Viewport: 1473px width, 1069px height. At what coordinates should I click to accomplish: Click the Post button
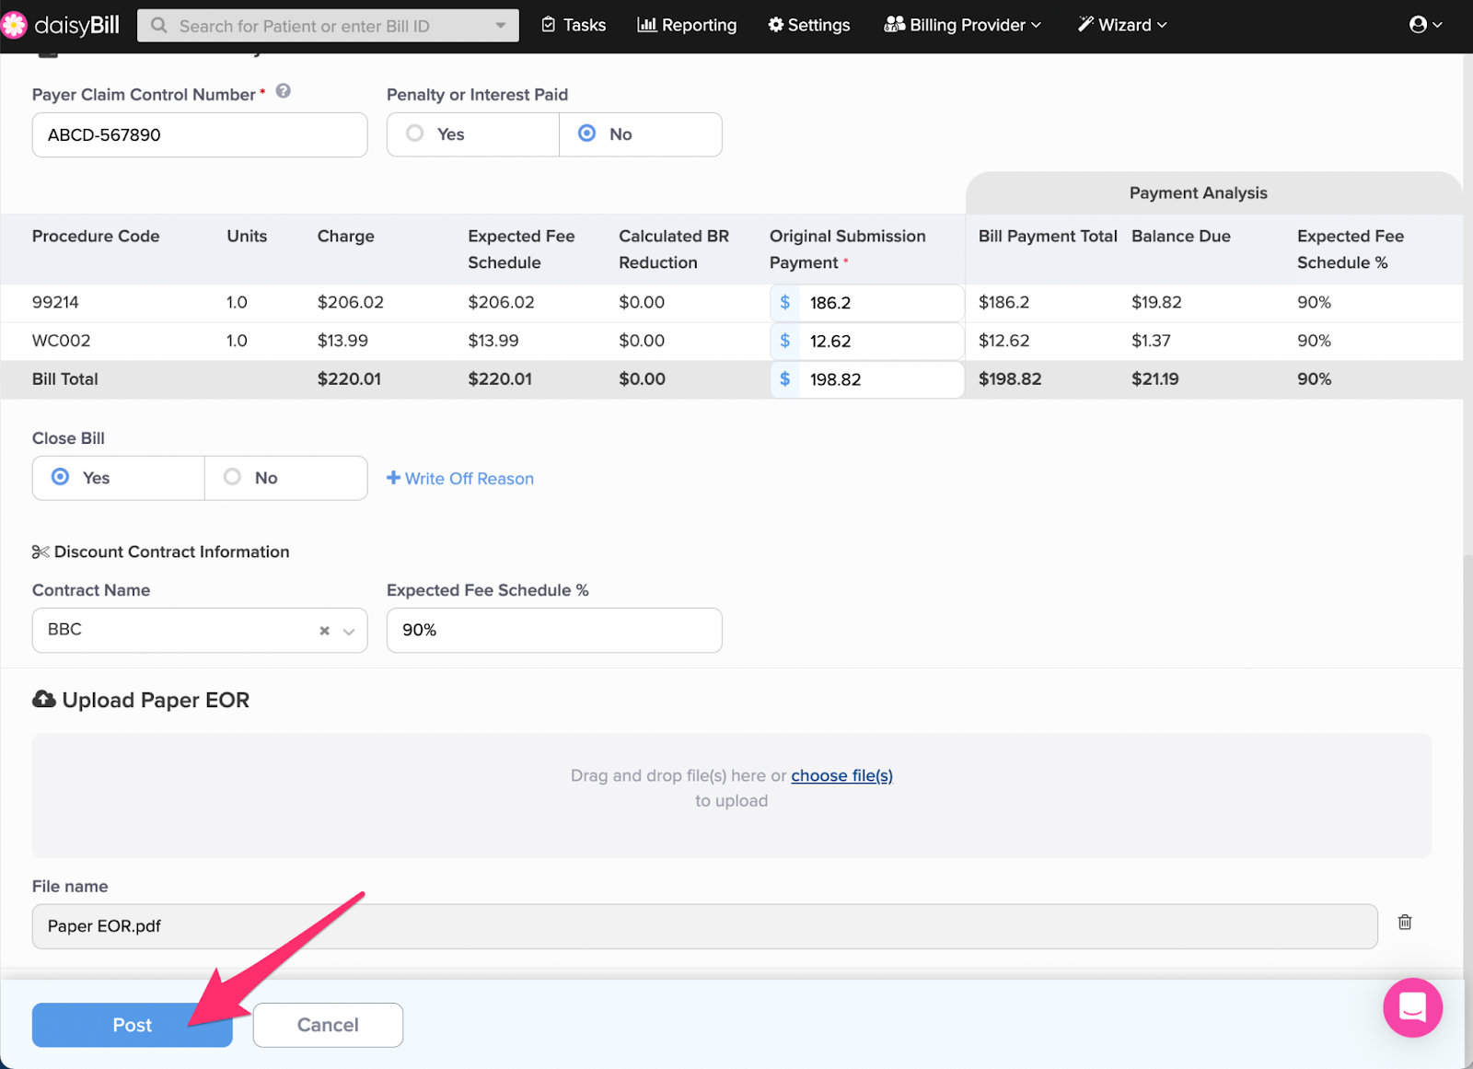pos(133,1025)
